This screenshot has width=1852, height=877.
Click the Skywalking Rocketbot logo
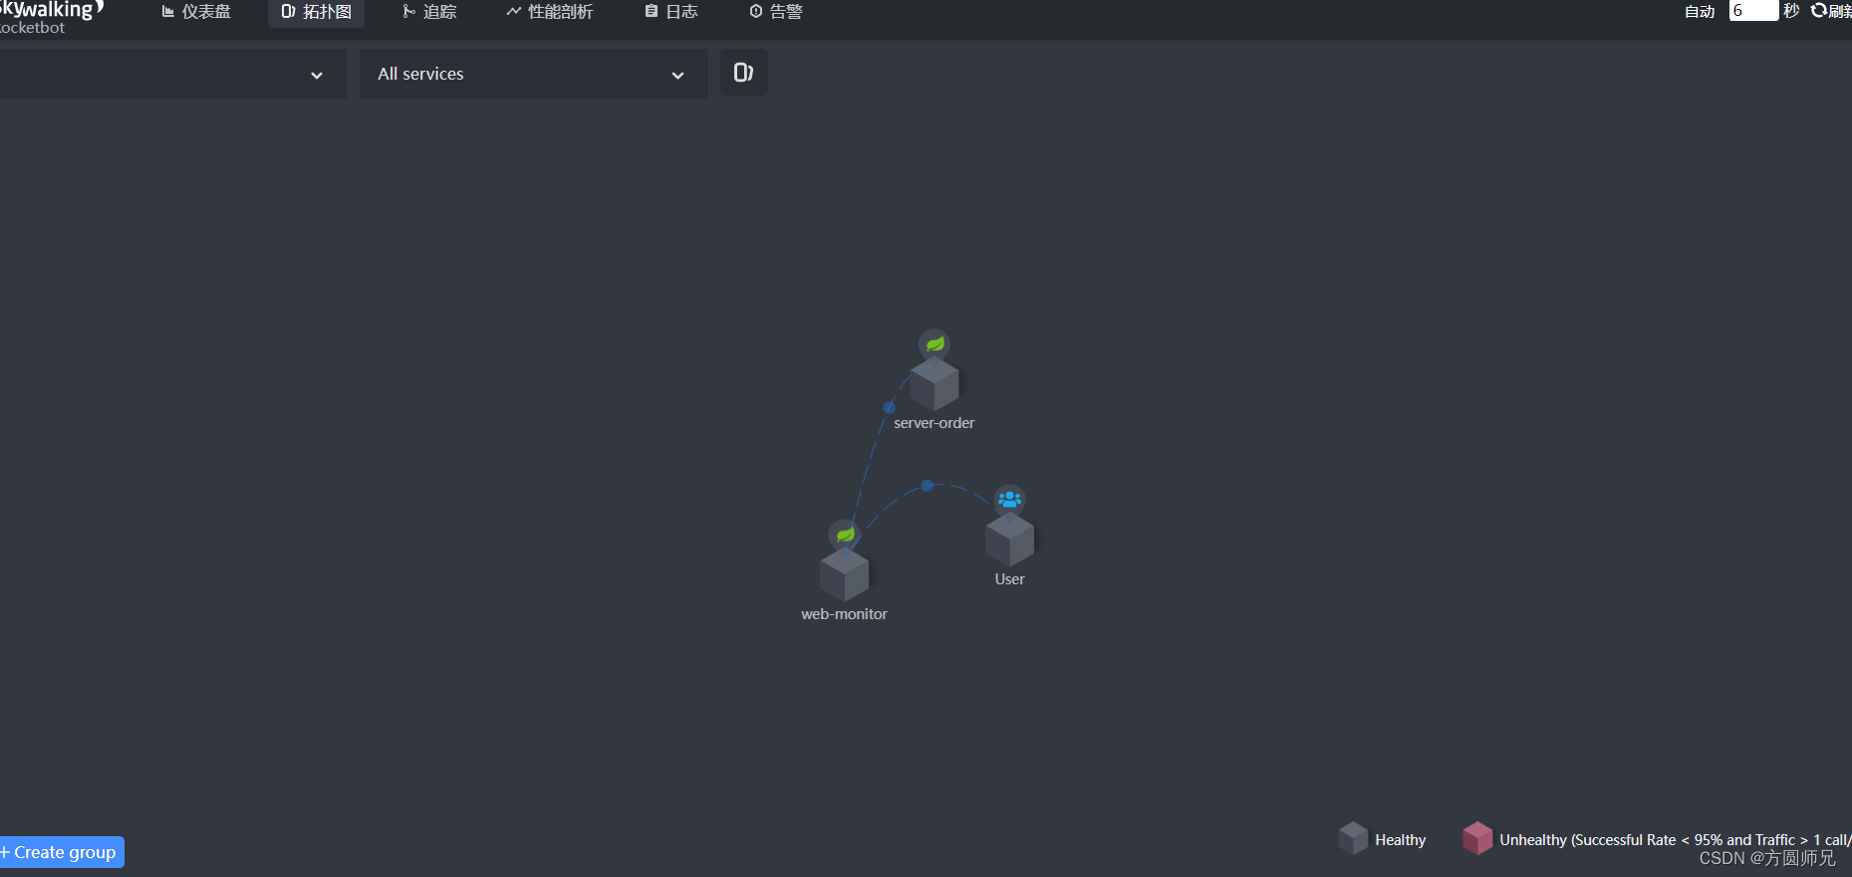tap(50, 17)
